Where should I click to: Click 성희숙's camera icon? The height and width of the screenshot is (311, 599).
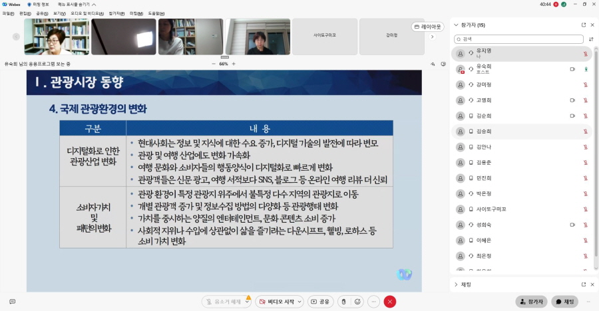pos(572,225)
